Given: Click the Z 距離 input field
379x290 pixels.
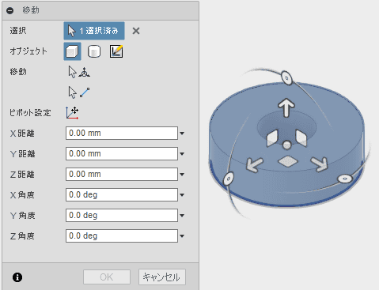Looking at the screenshot, I should 122,175.
